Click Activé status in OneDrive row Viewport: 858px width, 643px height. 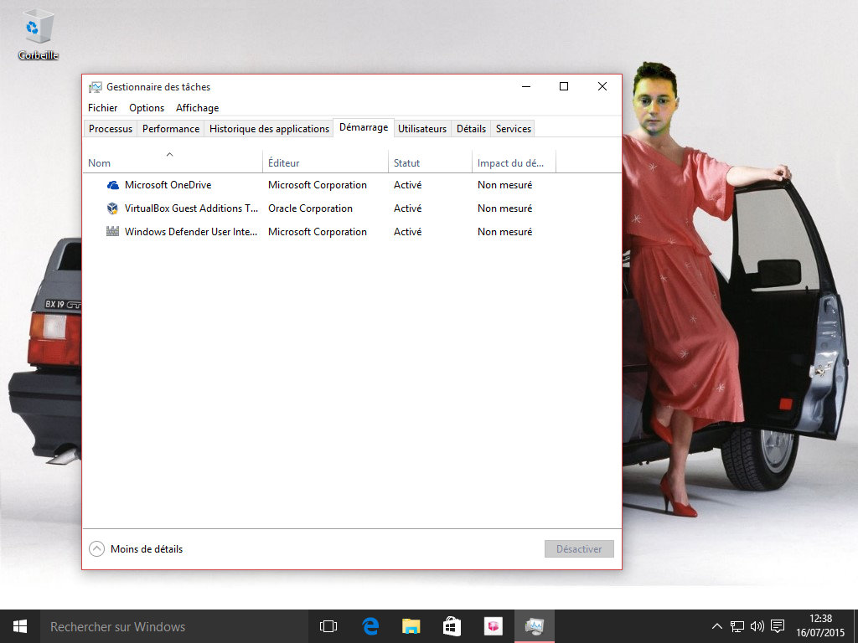click(408, 185)
